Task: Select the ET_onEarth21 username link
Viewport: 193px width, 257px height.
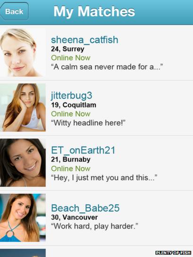Action: [x=83, y=150]
